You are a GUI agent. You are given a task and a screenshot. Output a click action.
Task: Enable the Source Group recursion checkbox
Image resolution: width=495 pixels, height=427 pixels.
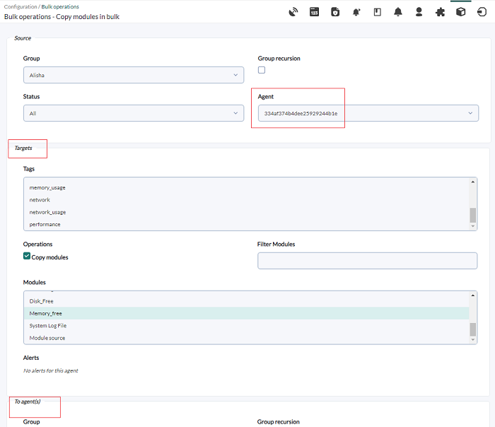pyautogui.click(x=262, y=70)
